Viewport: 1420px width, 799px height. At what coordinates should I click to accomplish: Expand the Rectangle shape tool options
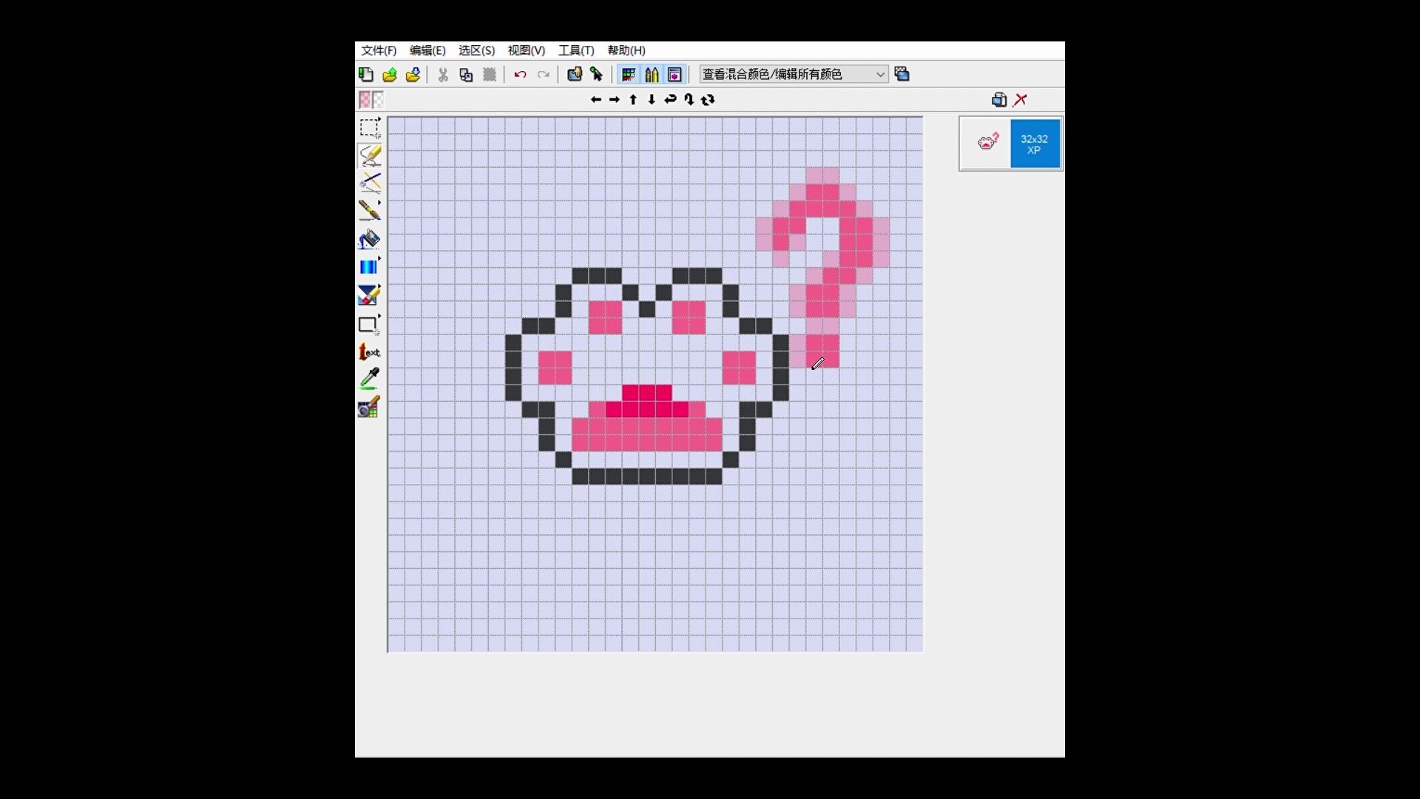point(379,317)
